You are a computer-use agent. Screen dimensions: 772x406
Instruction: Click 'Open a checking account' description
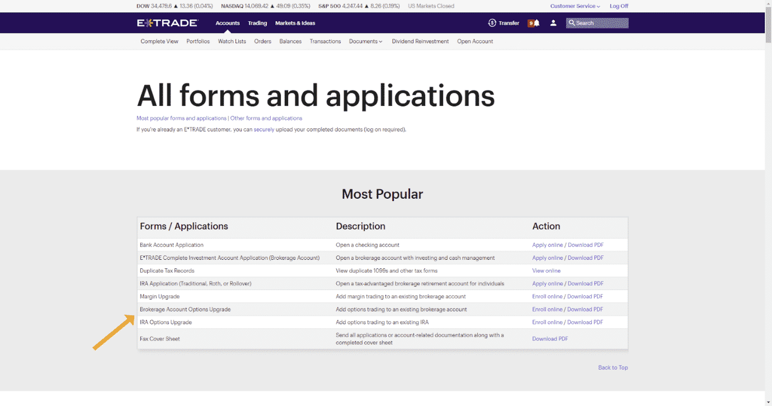point(368,245)
